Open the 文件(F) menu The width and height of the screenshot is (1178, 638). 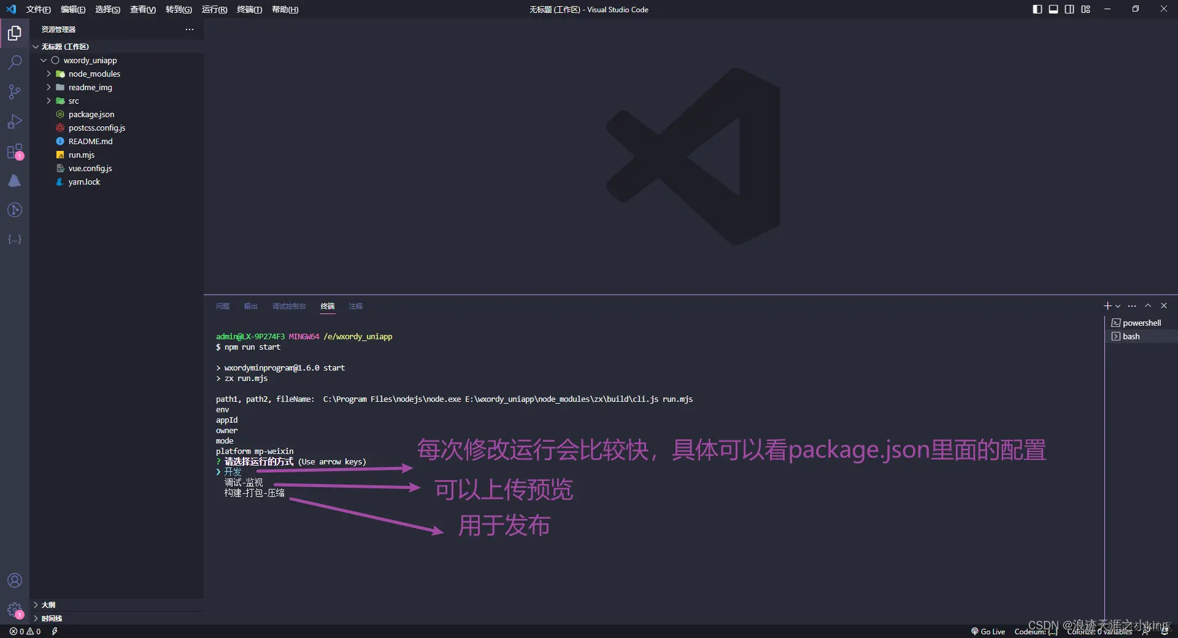(39, 9)
